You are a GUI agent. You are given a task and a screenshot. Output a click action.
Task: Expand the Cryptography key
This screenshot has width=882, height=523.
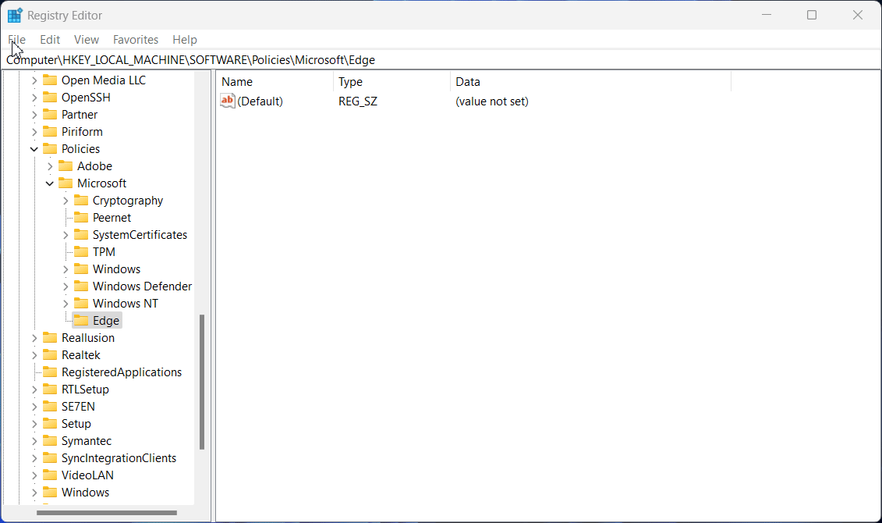66,201
